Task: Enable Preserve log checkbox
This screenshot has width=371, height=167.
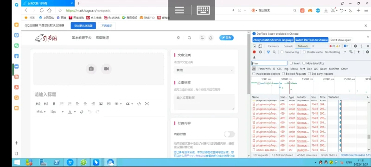Action: point(282,52)
